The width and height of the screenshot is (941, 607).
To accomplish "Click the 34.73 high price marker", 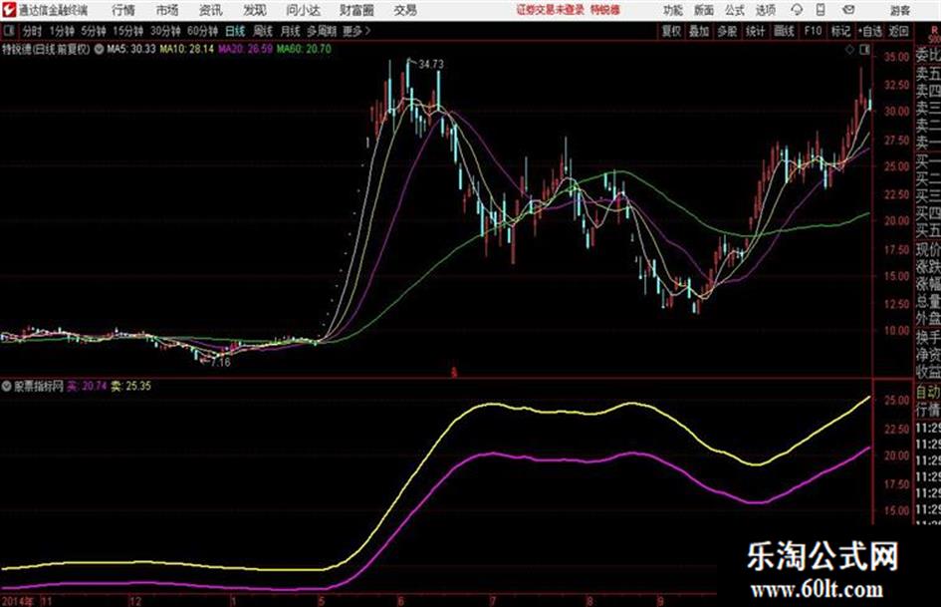I will [x=431, y=65].
